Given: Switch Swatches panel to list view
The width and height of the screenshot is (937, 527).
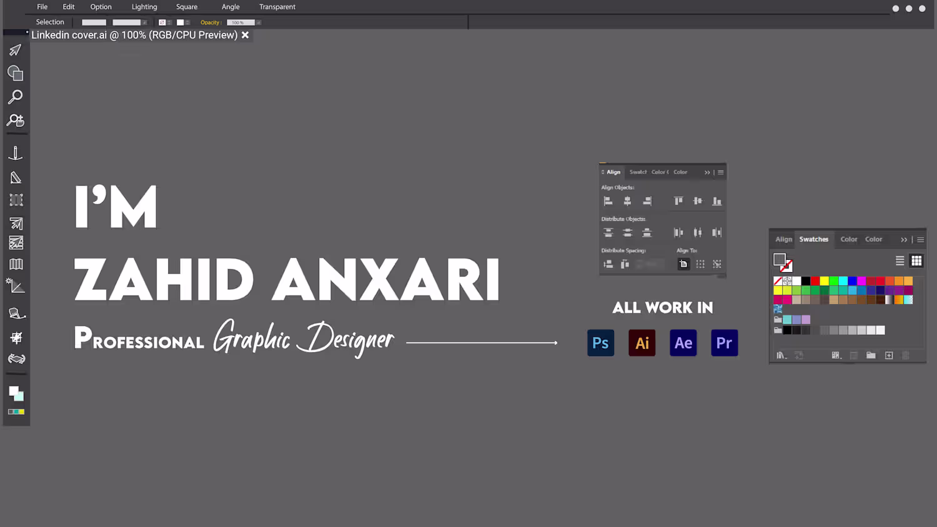Looking at the screenshot, I should (x=900, y=260).
